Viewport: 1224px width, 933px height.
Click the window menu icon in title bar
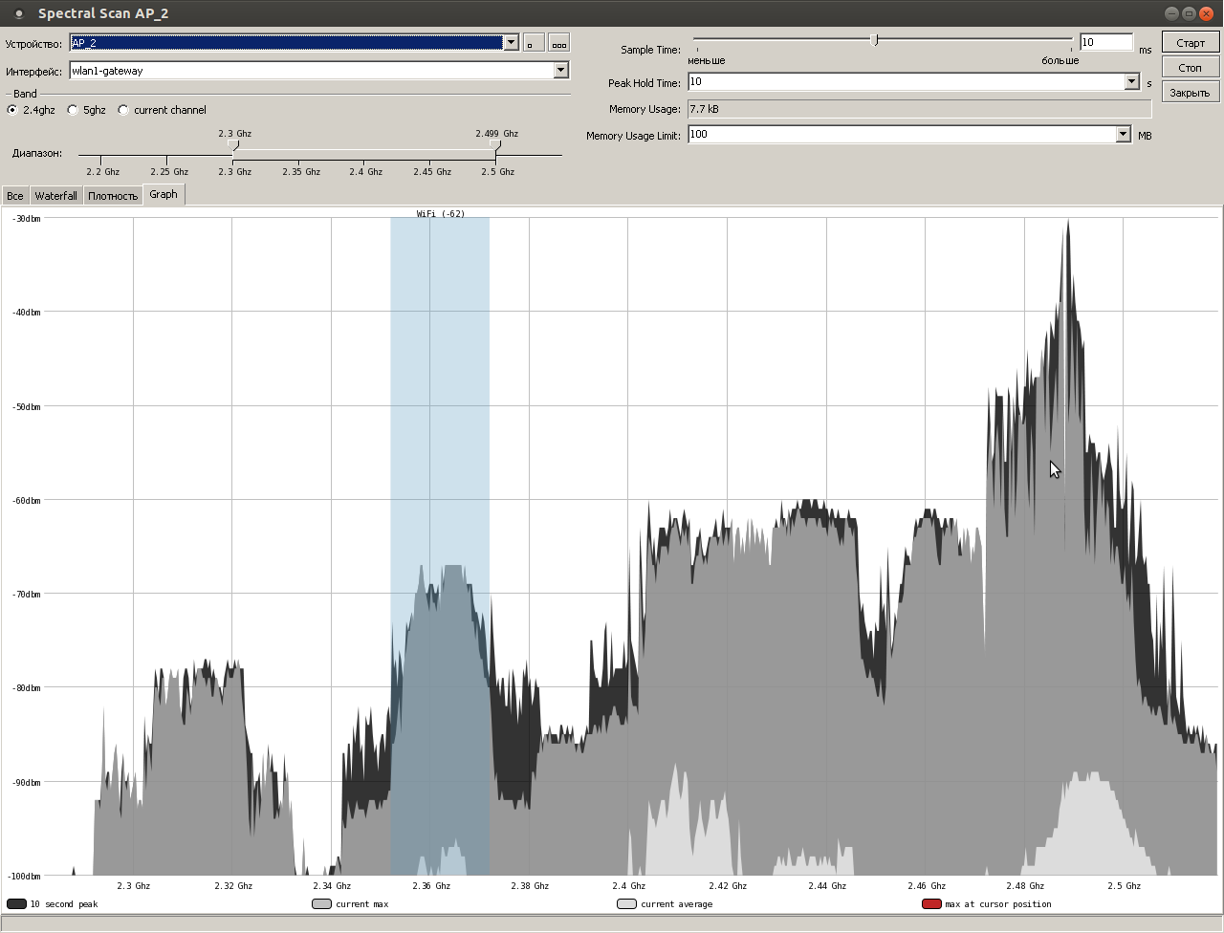(x=19, y=13)
